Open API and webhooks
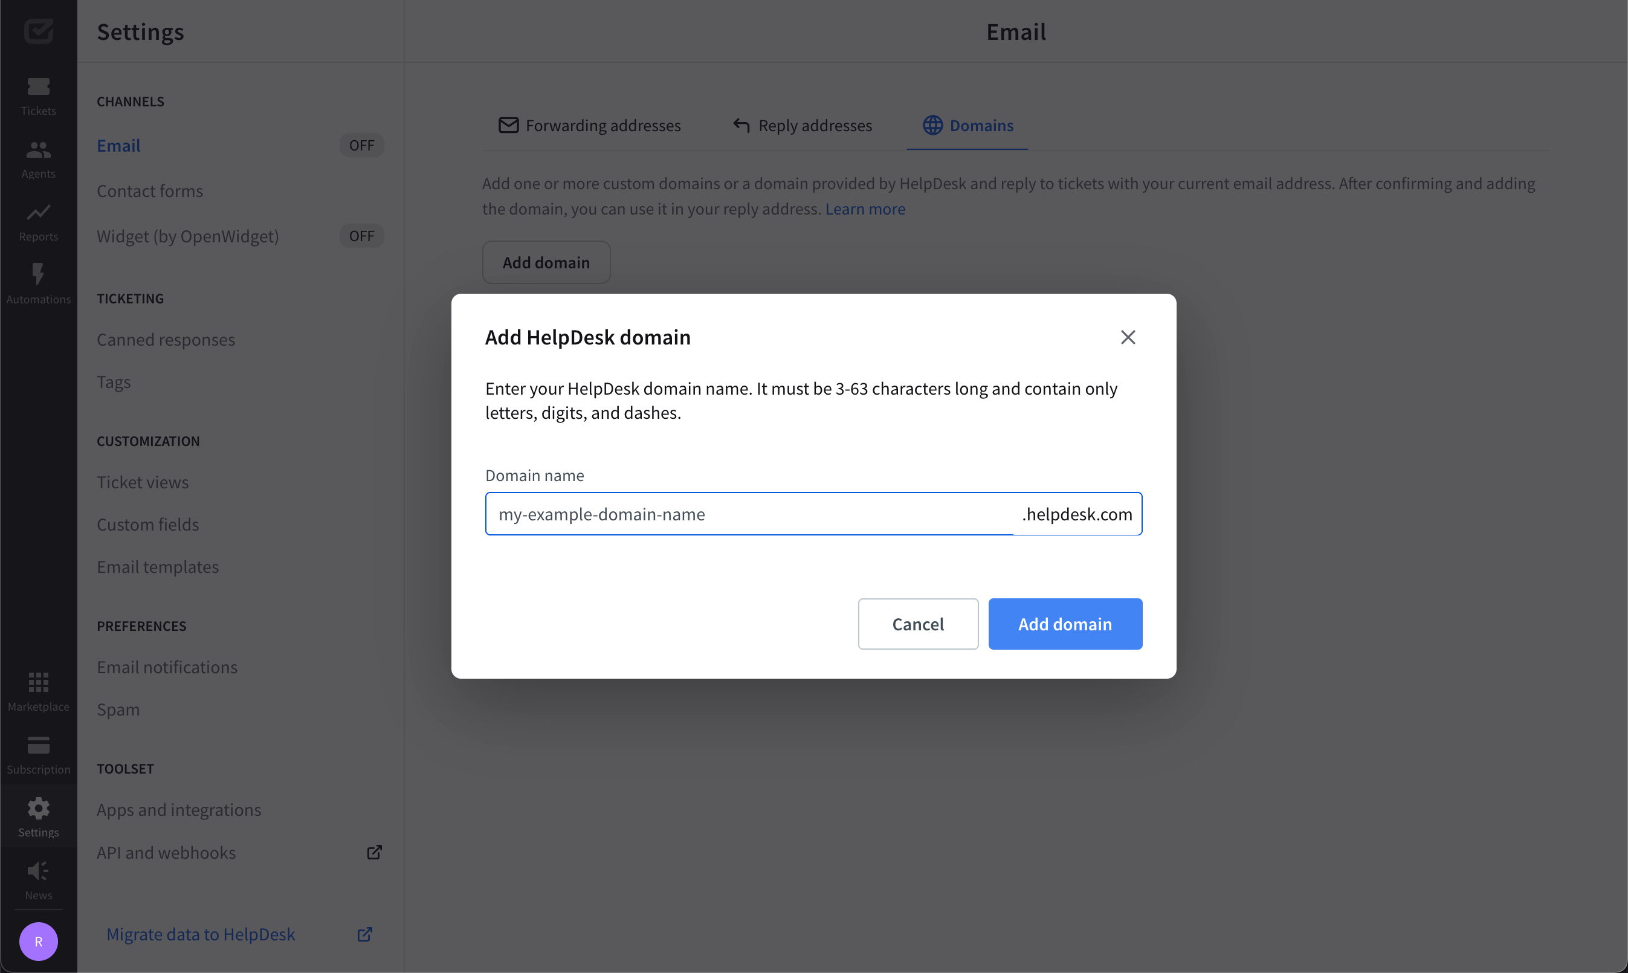Image resolution: width=1628 pixels, height=973 pixels. 166,852
